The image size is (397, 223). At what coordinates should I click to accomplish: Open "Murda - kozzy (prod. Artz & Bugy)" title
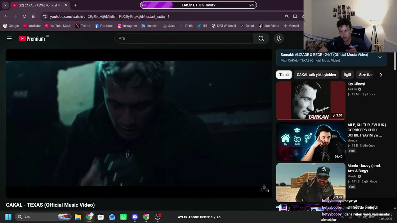pos(364,168)
